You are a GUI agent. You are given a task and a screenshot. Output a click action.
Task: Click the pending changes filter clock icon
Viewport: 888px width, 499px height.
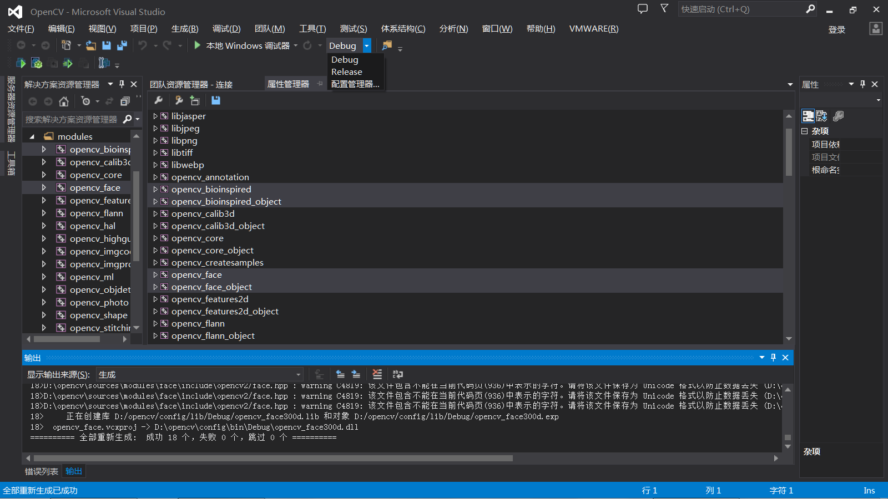[x=85, y=101]
